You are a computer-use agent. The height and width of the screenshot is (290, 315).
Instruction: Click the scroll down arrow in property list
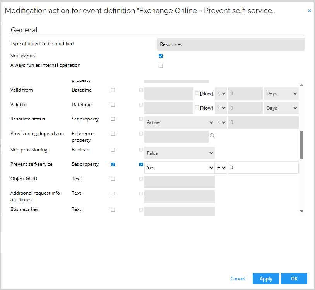coord(301,211)
